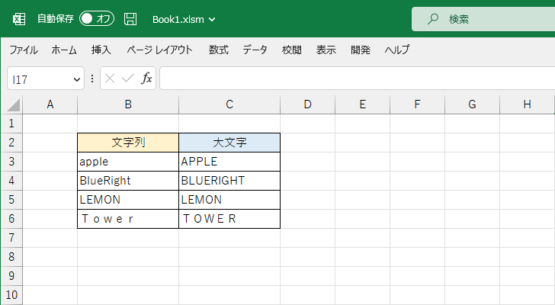Open the 表示 ribbon tab
Screen dimensions: 555x305
click(x=326, y=50)
